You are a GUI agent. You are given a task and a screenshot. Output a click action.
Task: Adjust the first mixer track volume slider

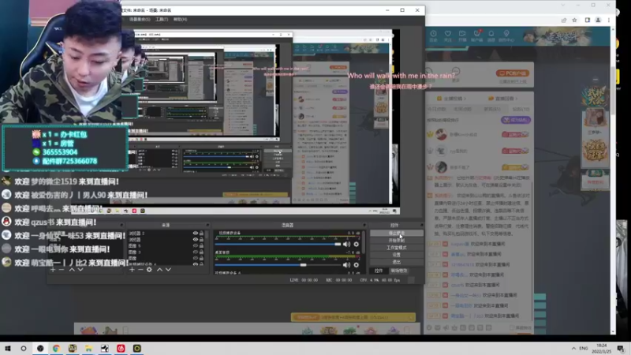278,244
